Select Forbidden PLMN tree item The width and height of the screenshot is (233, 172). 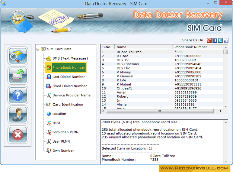(x=65, y=132)
